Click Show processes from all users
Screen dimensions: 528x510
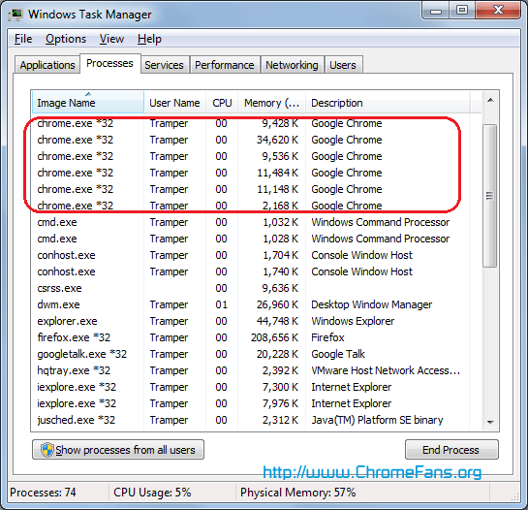tap(118, 450)
